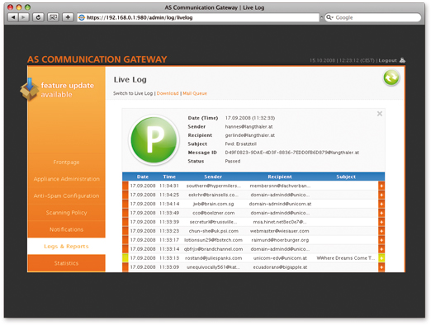Screen dimensions: 431x325
Task: Click the Passed status value
Action: point(233,161)
